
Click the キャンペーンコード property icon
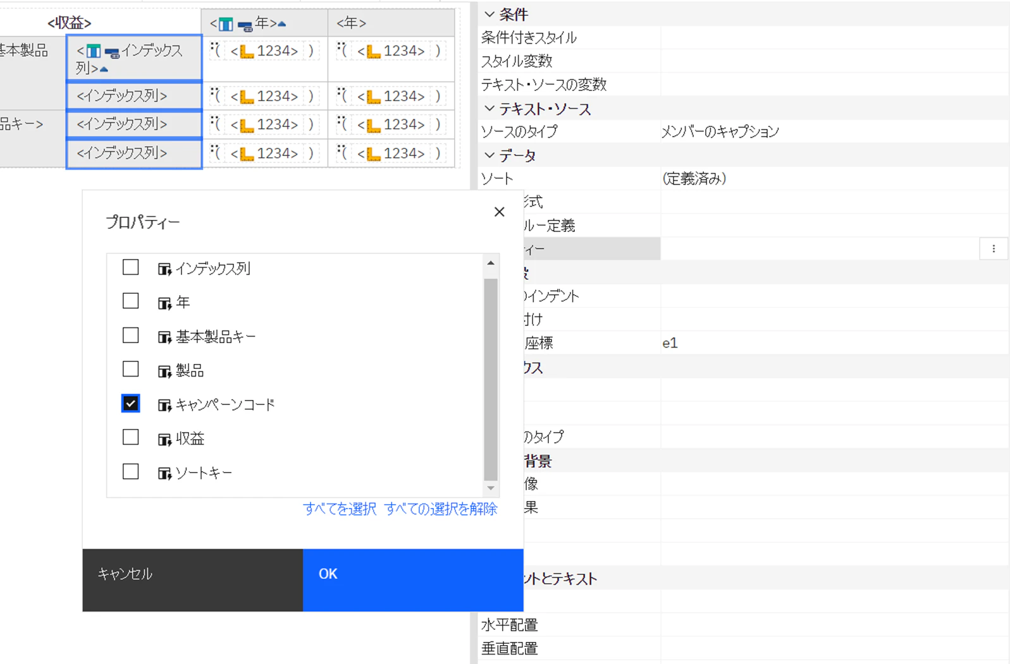(x=164, y=405)
